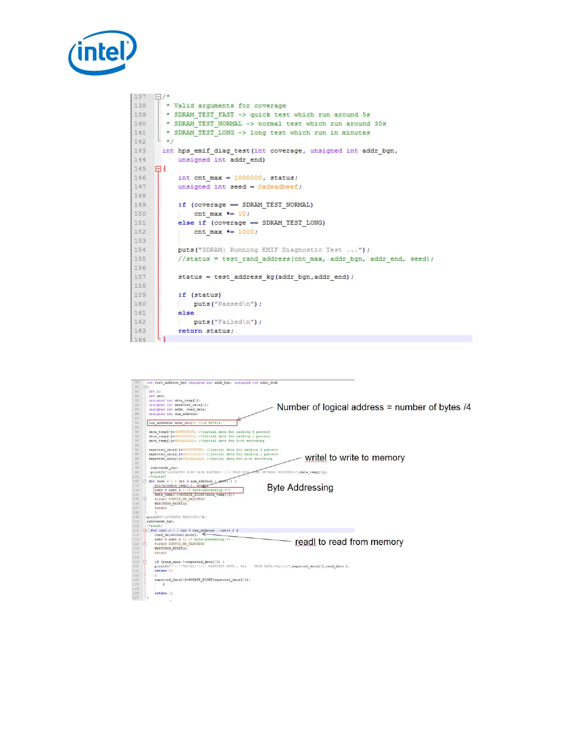This screenshot has height=752, width=581.
Task: Click 'cnt_max *= 1000;' line
Action: [226, 232]
